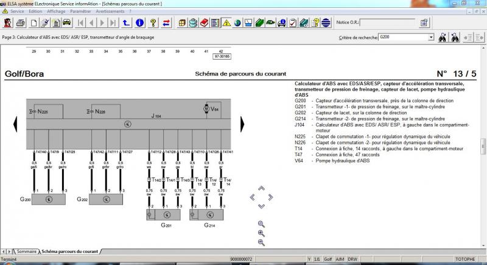Switch to the Sommaire tab
The image size is (487, 265).
pos(26,252)
